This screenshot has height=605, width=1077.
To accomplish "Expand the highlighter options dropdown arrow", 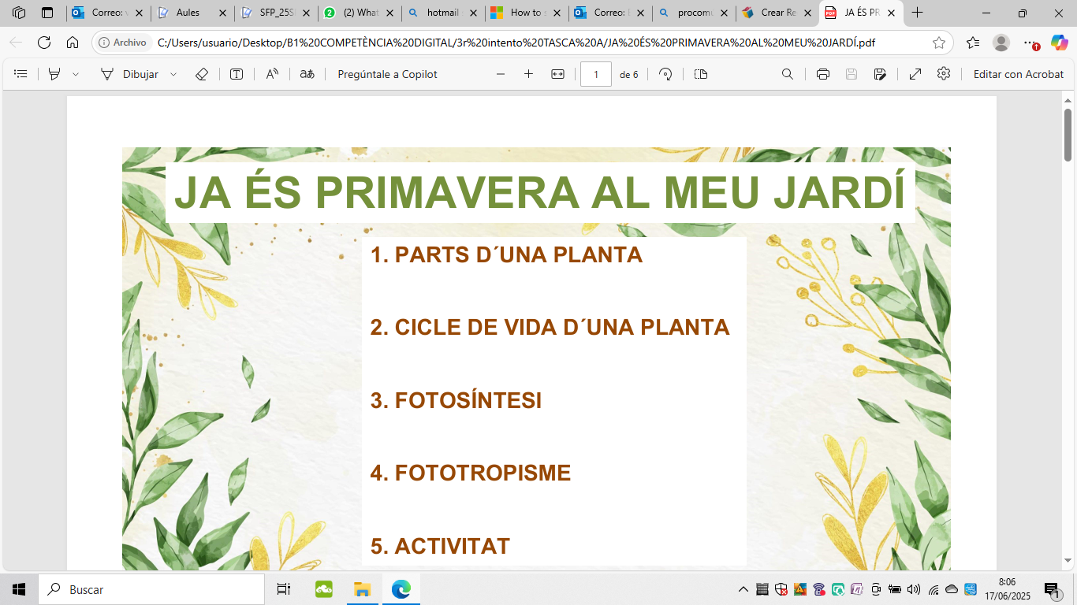I will [x=76, y=74].
